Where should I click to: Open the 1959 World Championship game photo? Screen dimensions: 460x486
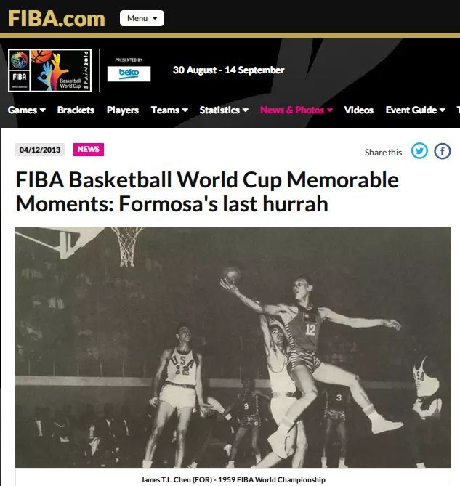(233, 347)
